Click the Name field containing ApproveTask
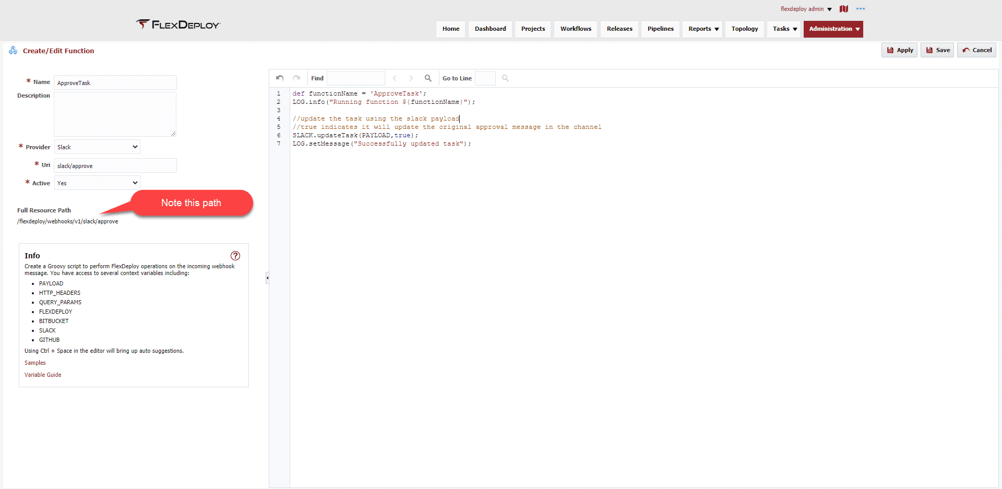The image size is (1002, 489). point(115,82)
